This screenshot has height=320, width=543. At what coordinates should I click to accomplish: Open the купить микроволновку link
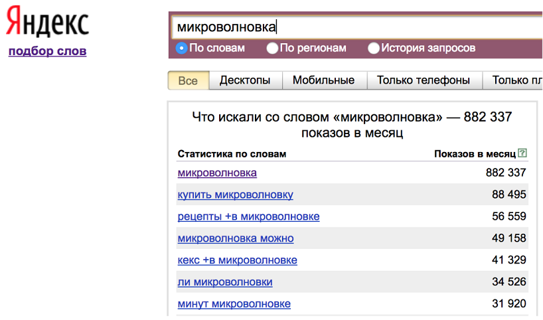pos(236,195)
